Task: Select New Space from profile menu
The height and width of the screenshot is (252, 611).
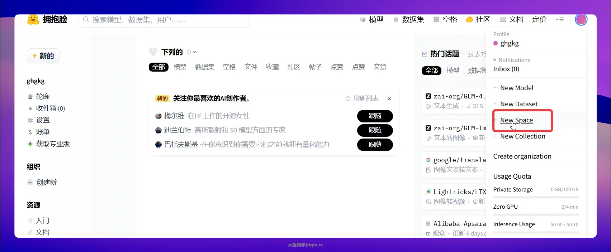Action: tap(516, 120)
